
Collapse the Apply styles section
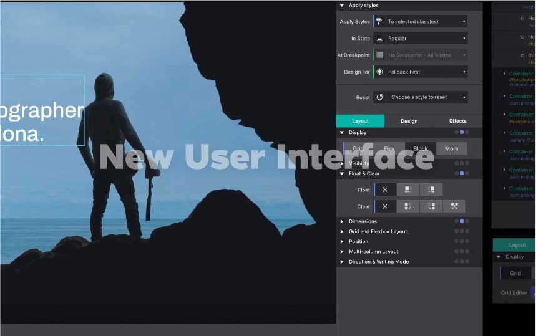(x=342, y=6)
